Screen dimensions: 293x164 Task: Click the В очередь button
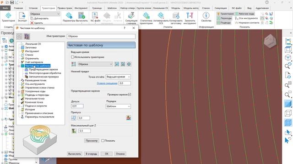click(x=92, y=154)
